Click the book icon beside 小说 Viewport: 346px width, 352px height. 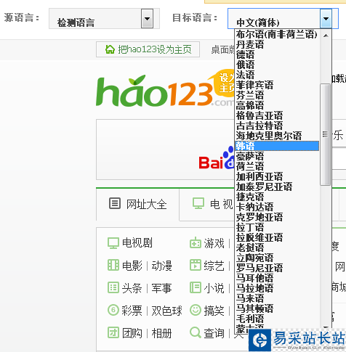pos(196,287)
